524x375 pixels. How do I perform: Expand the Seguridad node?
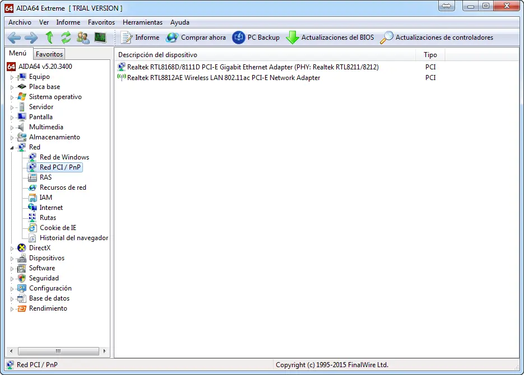(12, 279)
